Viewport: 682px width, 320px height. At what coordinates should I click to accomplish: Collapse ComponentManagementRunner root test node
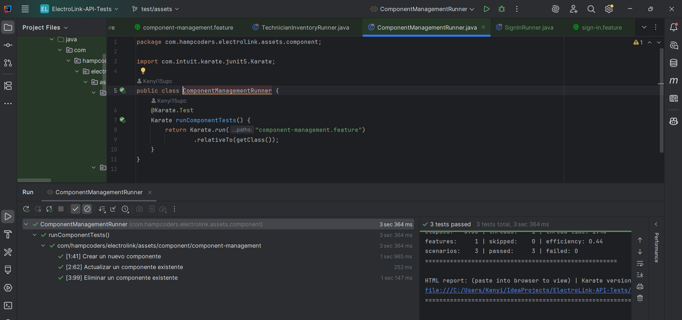(27, 225)
